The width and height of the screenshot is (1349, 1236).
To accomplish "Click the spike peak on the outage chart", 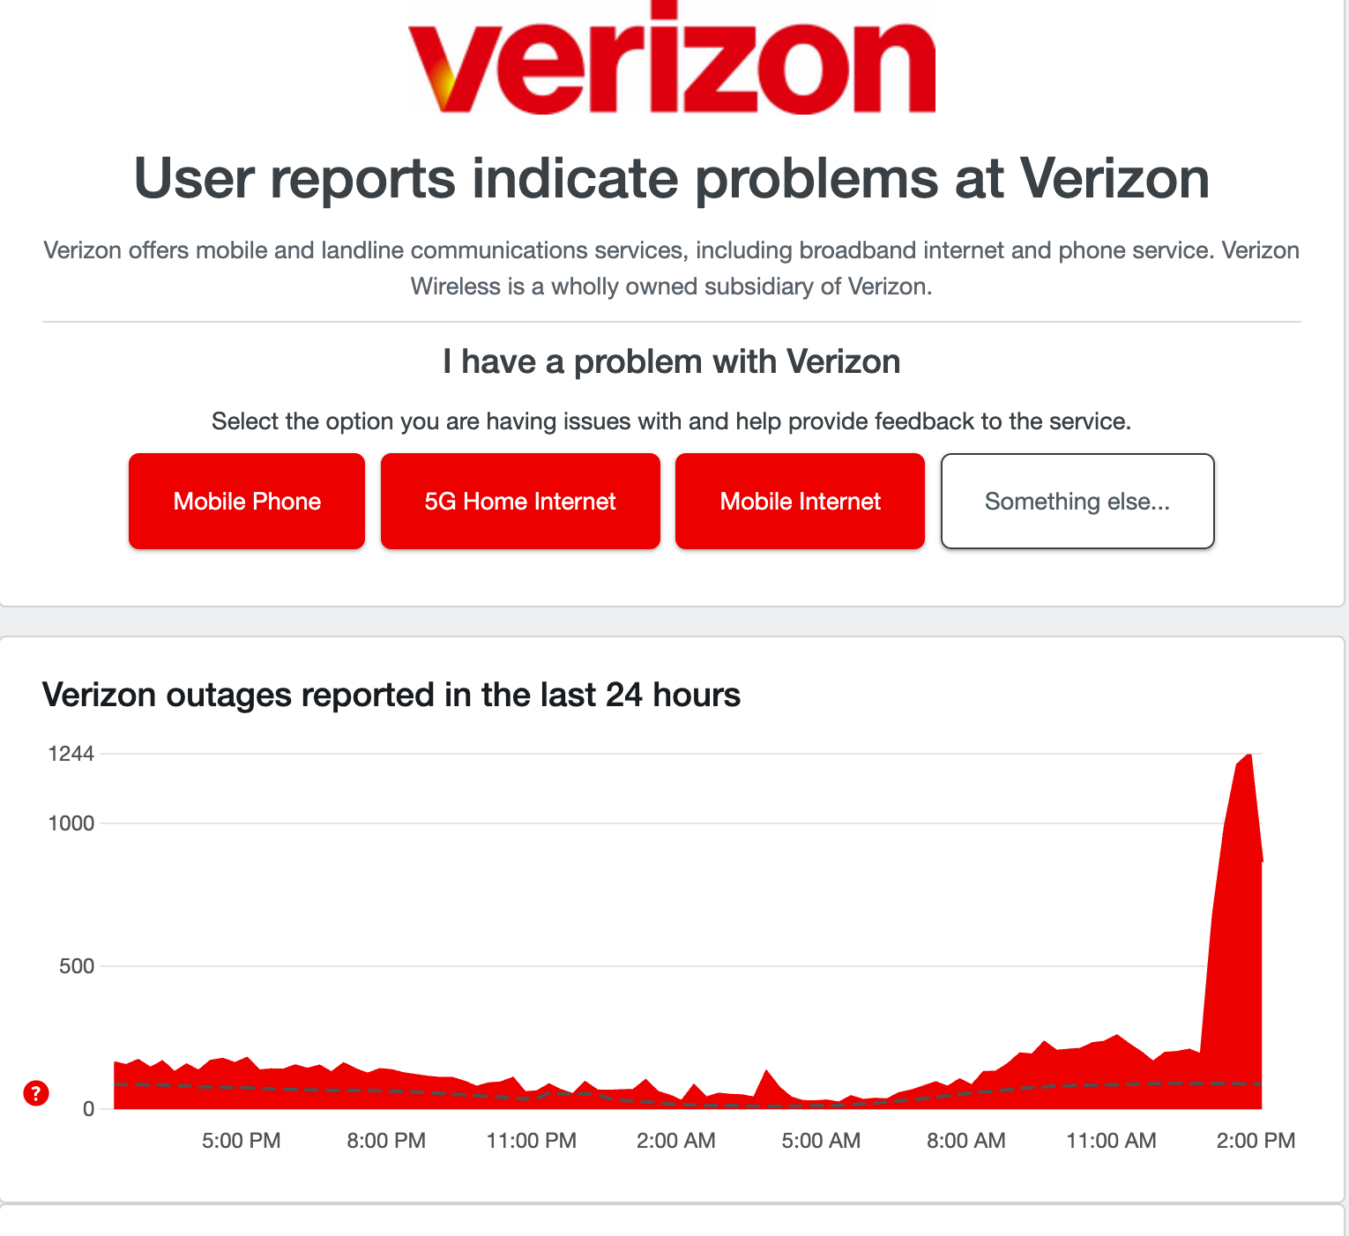I will point(1248,757).
